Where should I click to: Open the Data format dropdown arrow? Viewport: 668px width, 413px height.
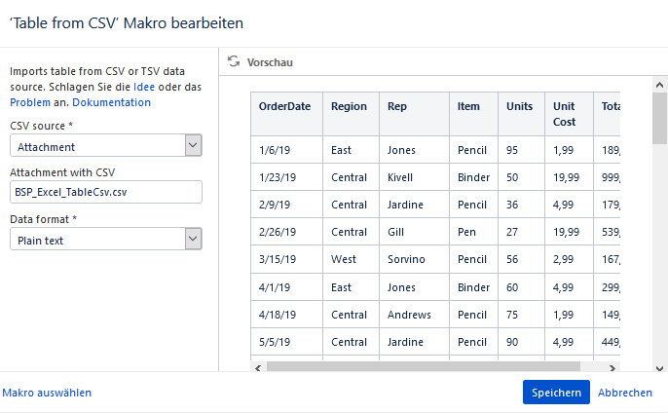coord(193,239)
